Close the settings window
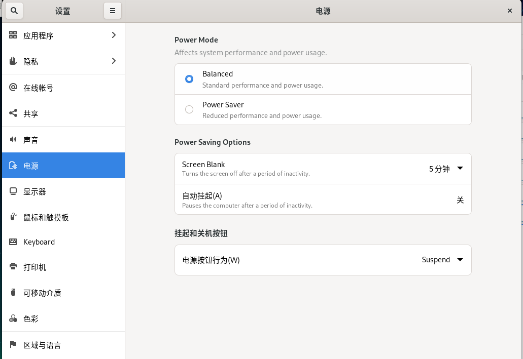Image resolution: width=523 pixels, height=359 pixels. [510, 11]
